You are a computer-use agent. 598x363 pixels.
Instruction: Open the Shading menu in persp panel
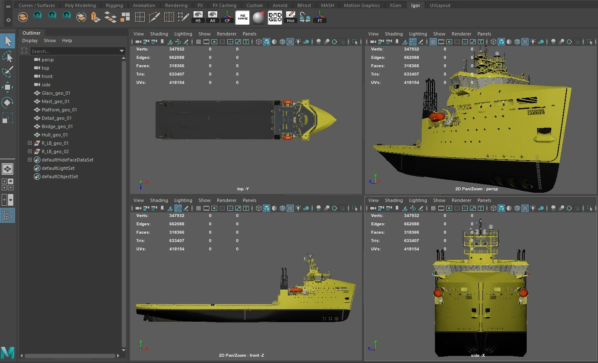coord(393,34)
